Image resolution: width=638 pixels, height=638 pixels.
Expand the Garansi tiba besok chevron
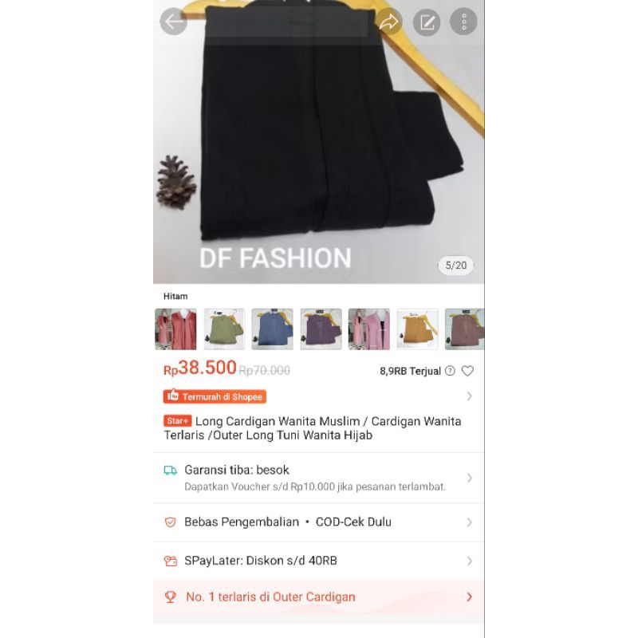point(469,478)
